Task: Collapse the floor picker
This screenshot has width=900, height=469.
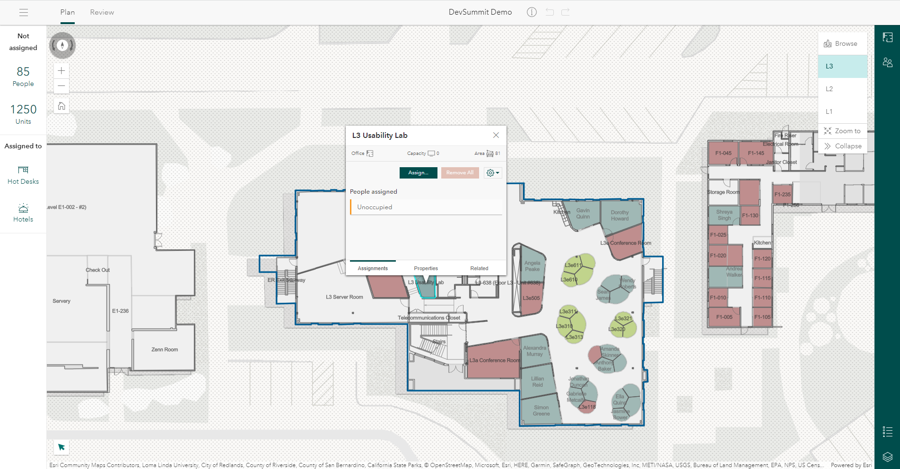Action: click(843, 146)
